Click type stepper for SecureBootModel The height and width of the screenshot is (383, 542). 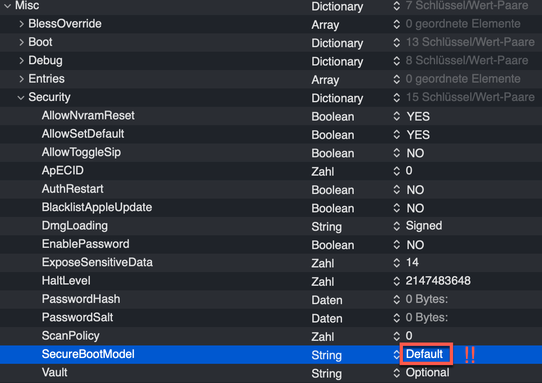(396, 355)
